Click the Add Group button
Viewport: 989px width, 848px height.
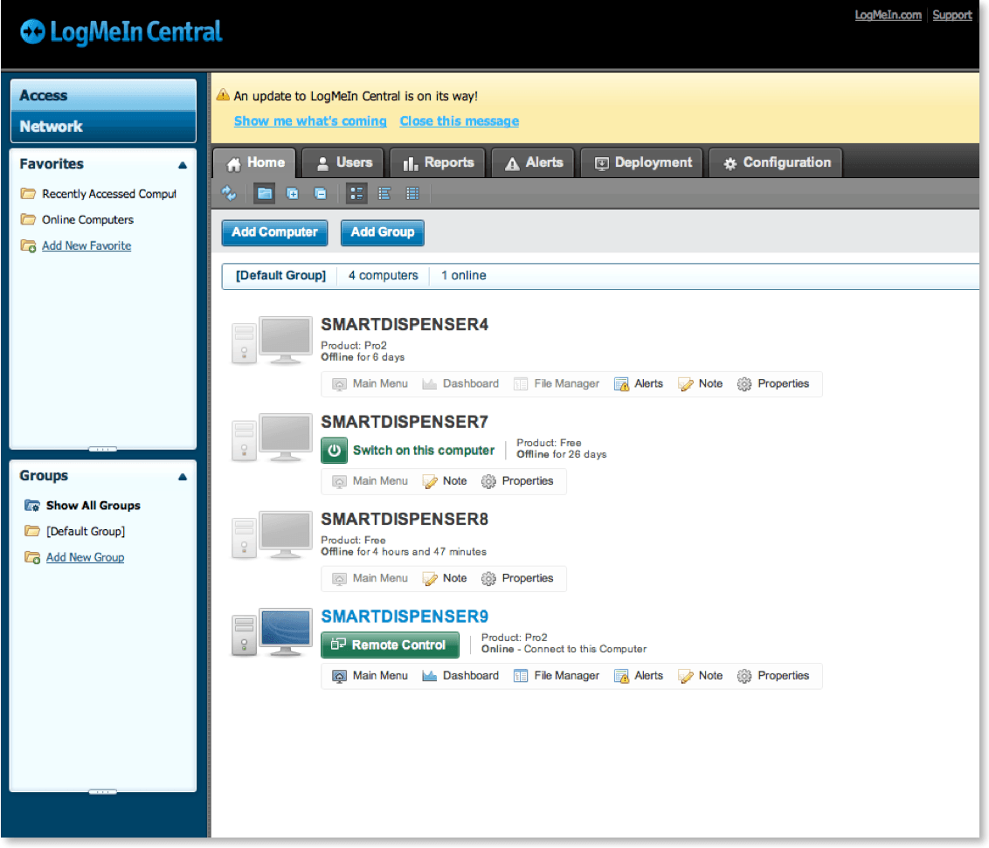pyautogui.click(x=382, y=232)
